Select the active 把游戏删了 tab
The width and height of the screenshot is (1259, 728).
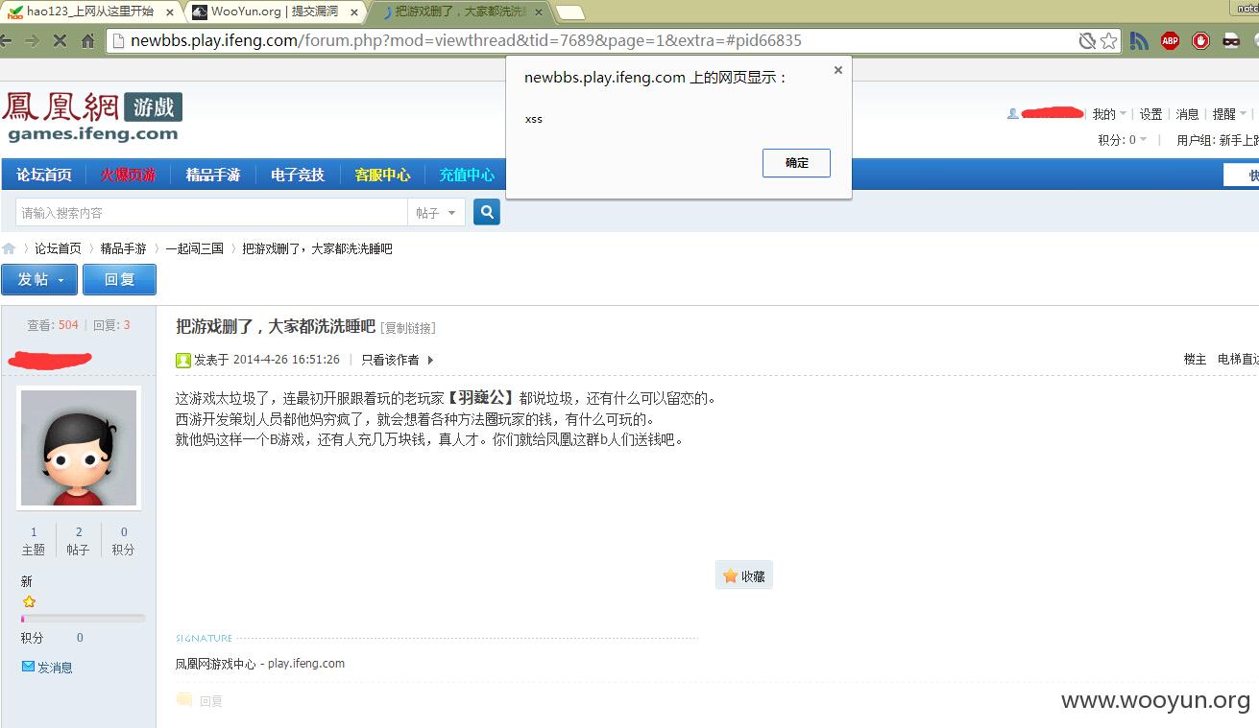pos(462,12)
